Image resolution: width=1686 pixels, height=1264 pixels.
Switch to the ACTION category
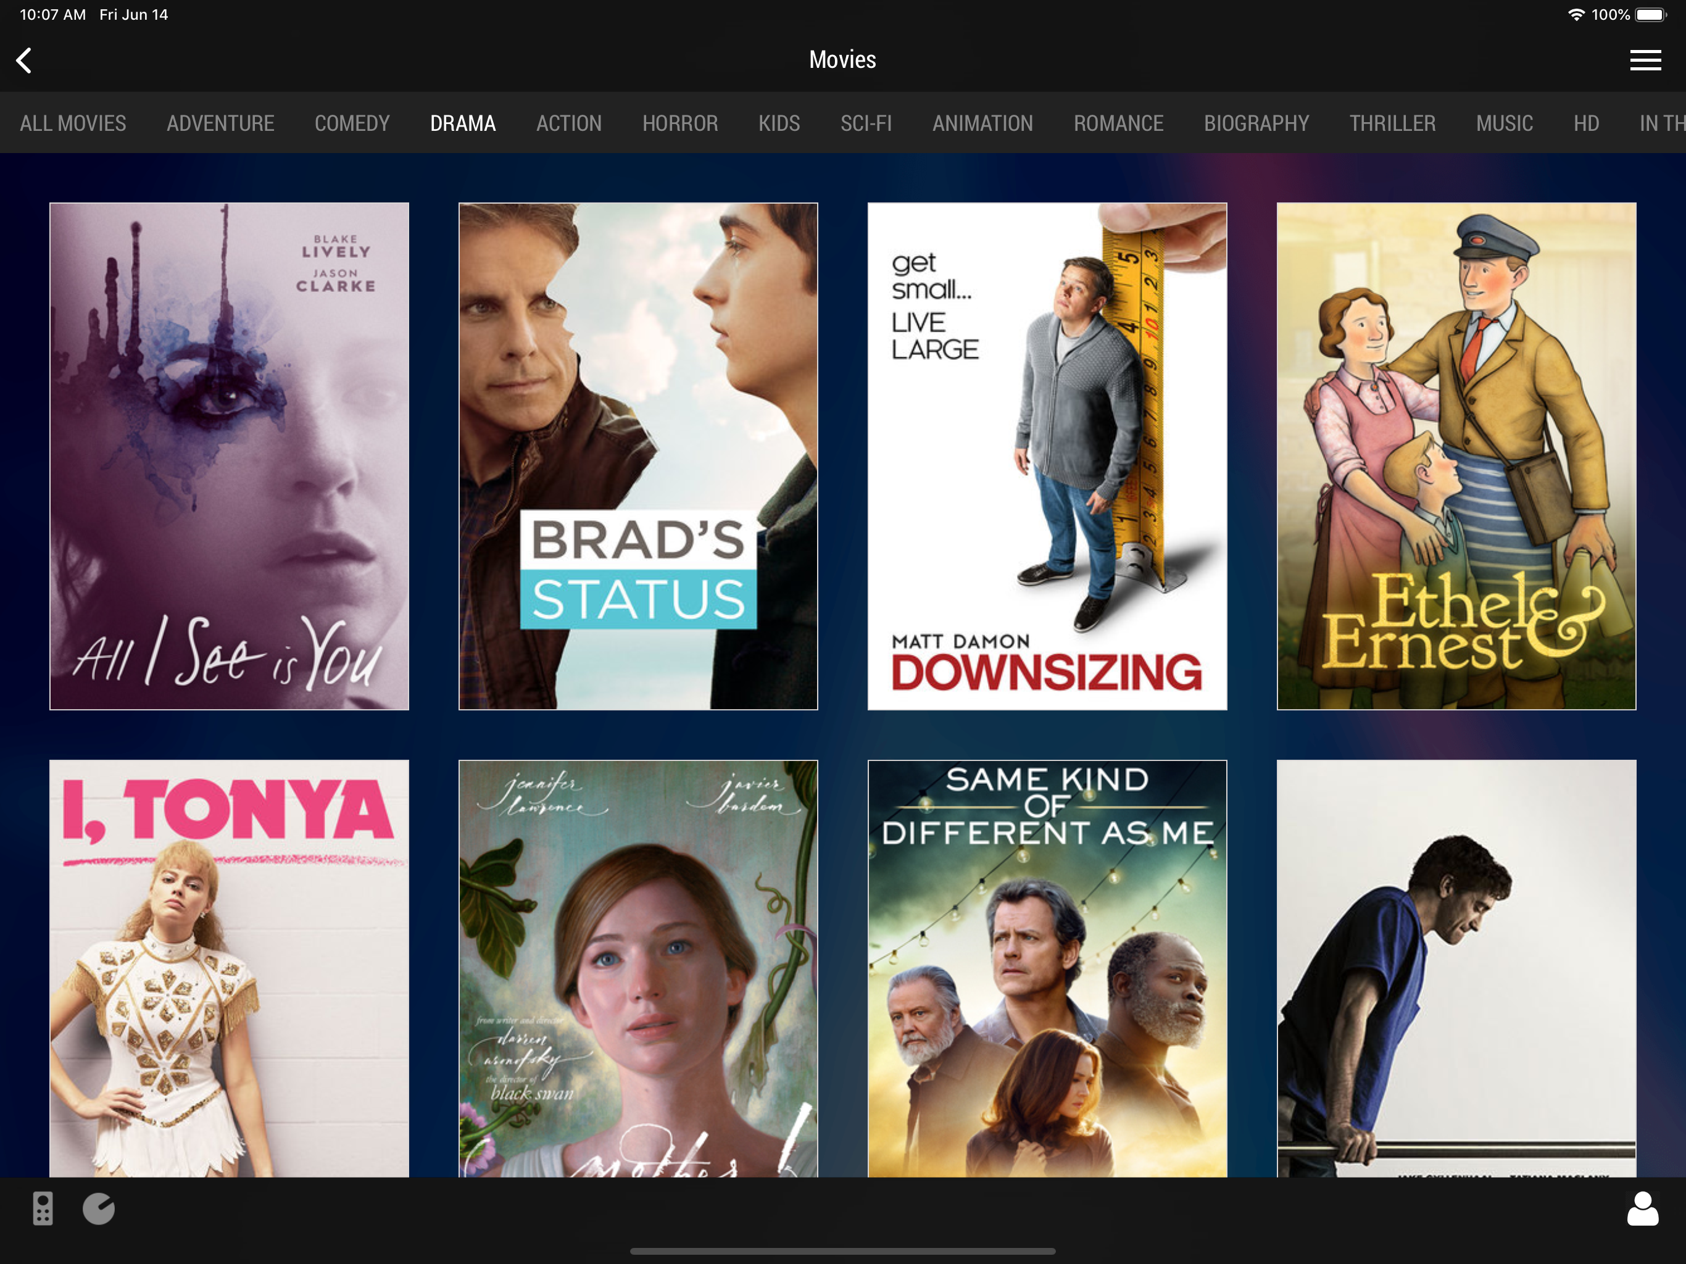[x=568, y=123]
